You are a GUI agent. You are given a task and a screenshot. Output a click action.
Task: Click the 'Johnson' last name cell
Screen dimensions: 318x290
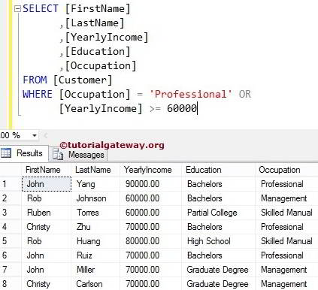click(x=95, y=198)
